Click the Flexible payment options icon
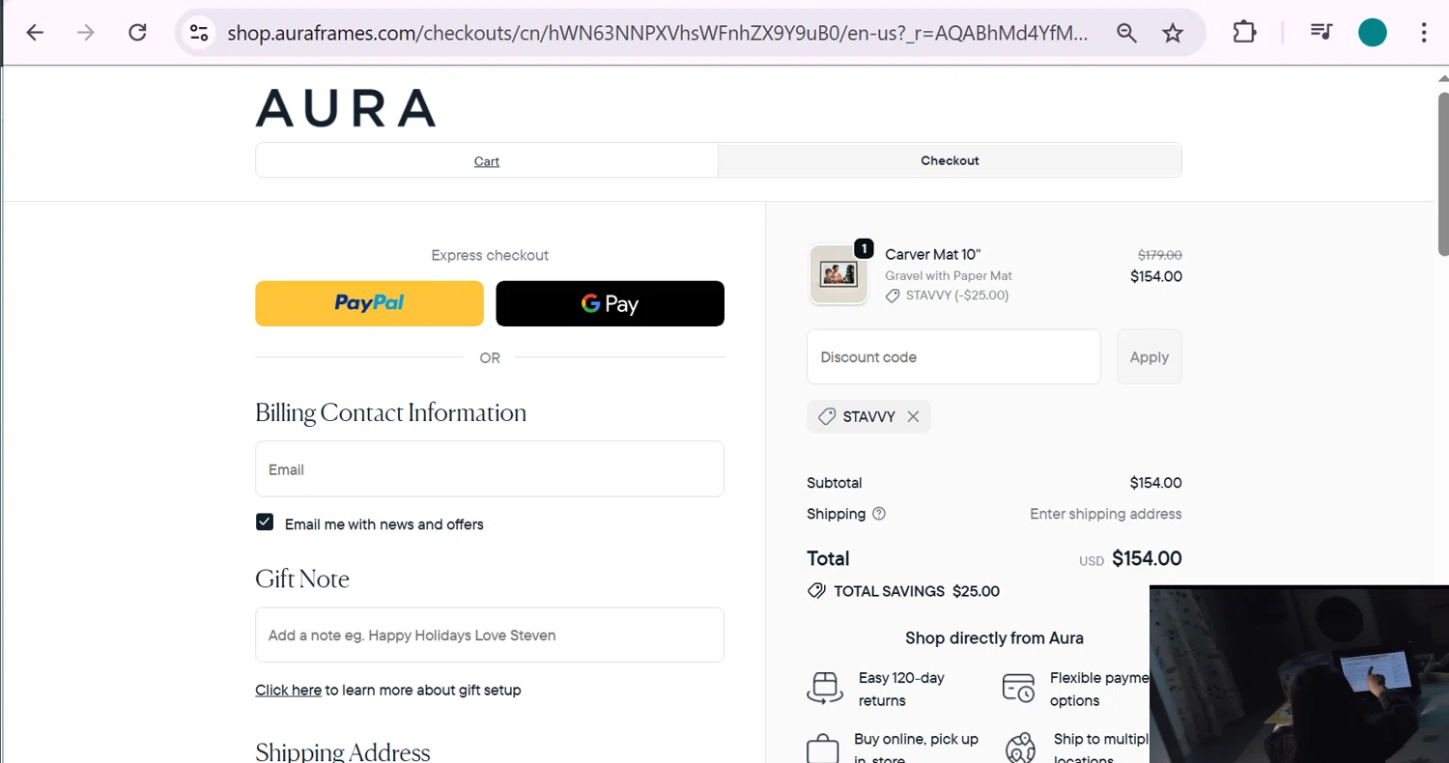This screenshot has width=1449, height=763. pos(1018,689)
